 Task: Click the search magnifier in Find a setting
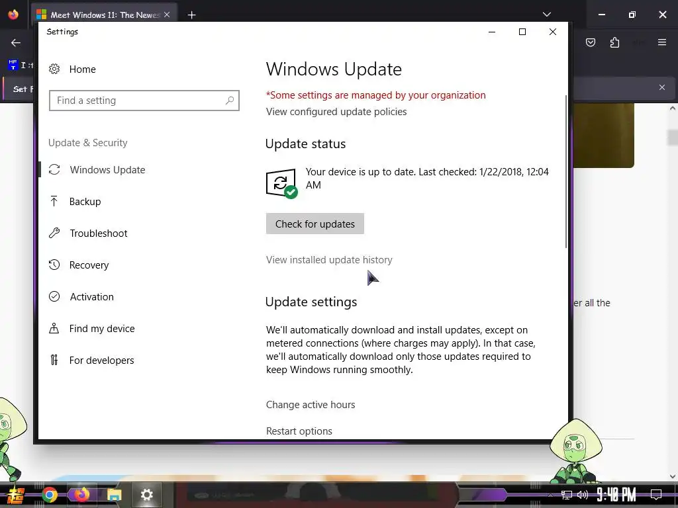click(230, 101)
